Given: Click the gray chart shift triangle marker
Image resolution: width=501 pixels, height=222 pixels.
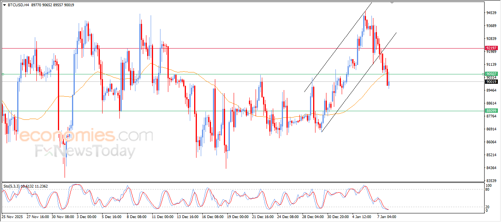Looking at the screenshot, I should (392, 3).
